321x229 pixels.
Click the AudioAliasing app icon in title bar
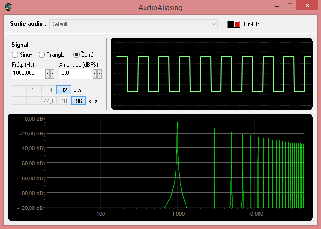[x=9, y=7]
